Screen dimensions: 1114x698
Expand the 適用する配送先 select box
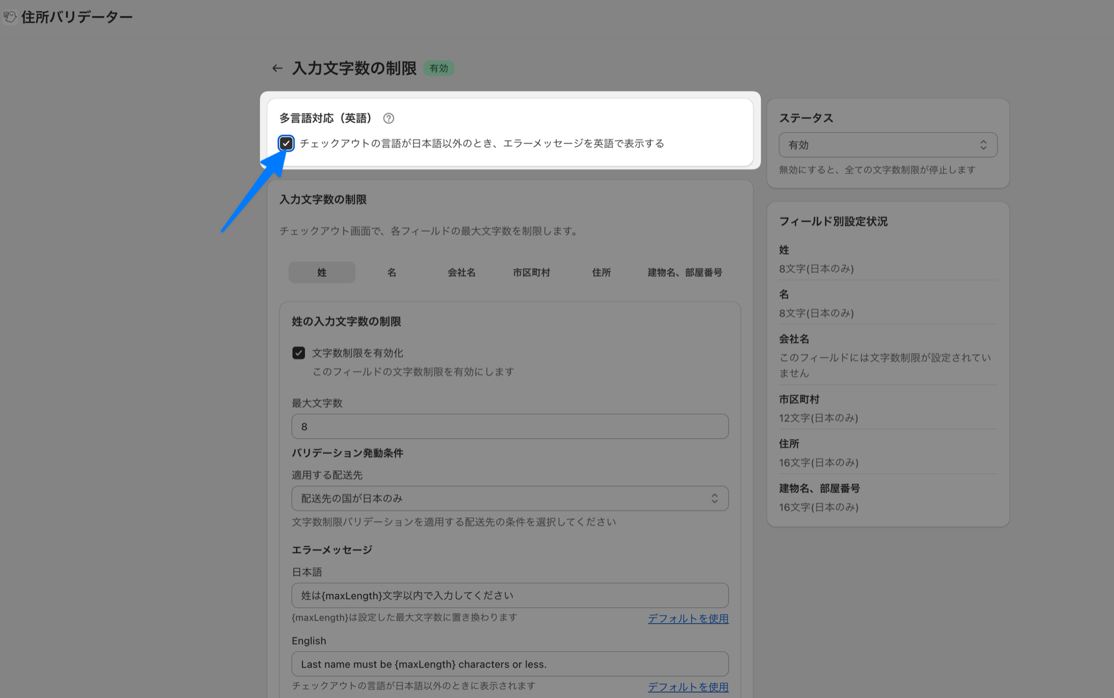coord(510,498)
